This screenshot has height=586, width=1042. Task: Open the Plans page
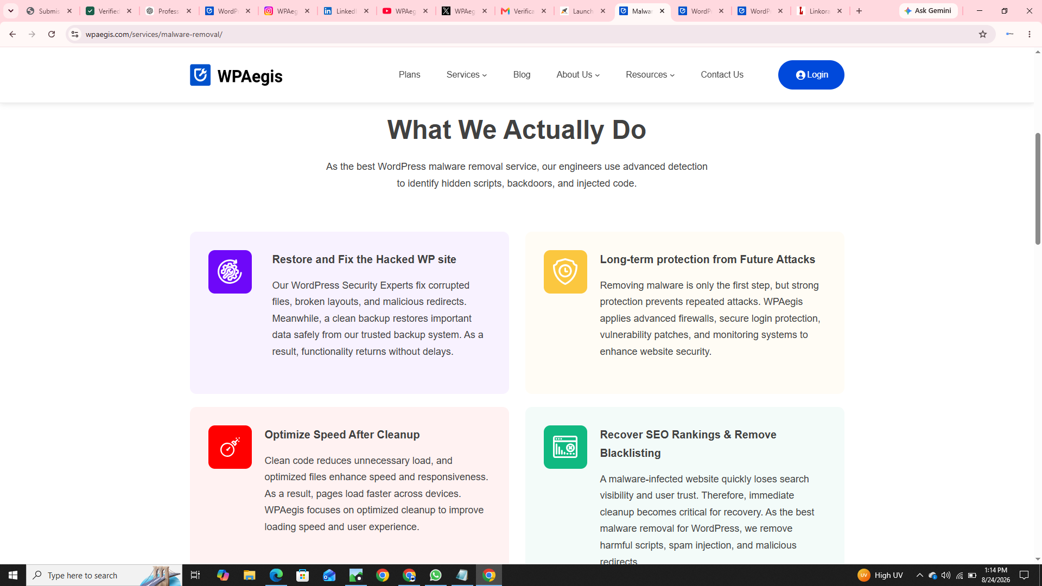pos(409,75)
